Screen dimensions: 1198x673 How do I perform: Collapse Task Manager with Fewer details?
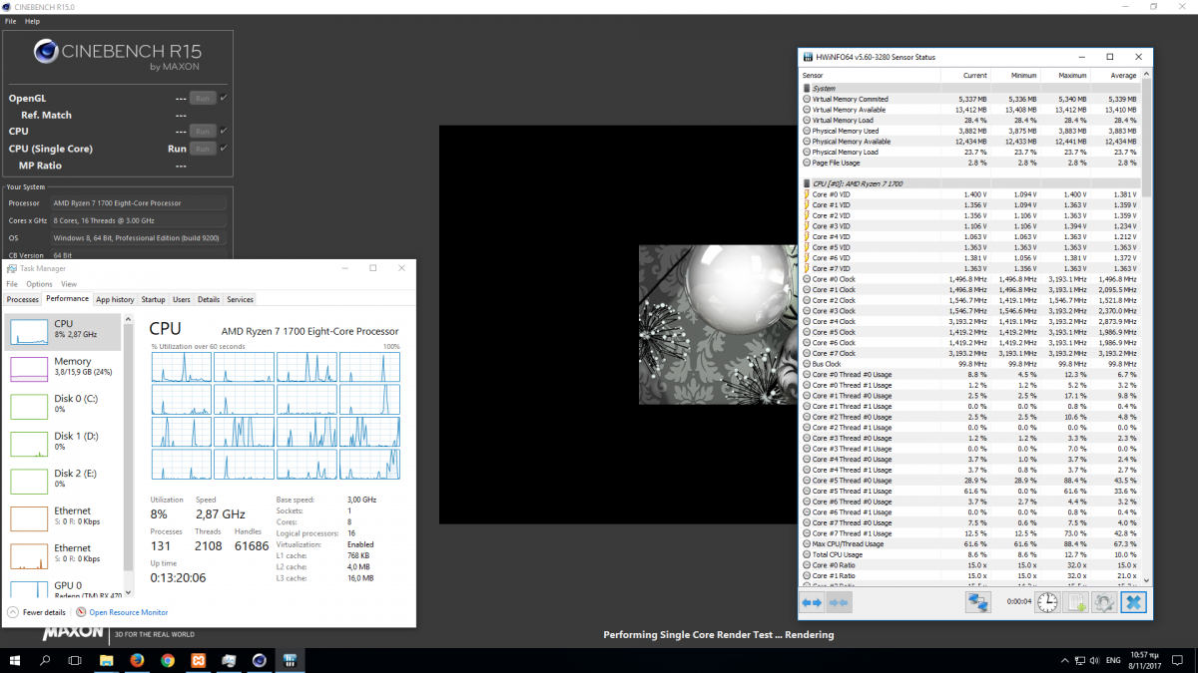[36, 612]
